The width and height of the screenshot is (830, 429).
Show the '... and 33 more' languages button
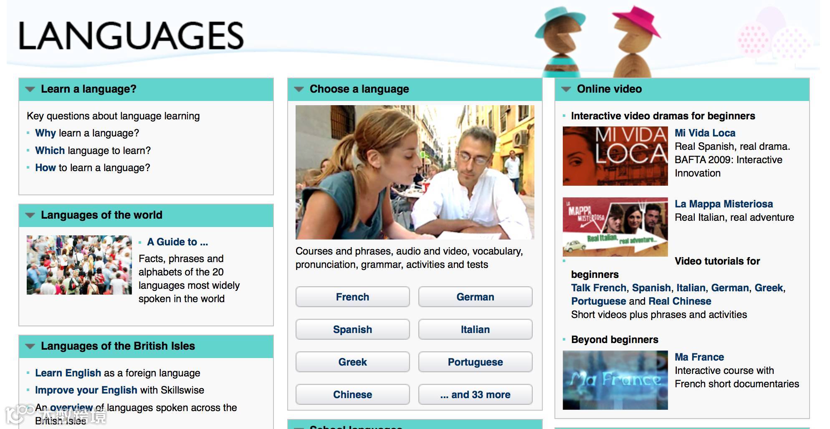[x=476, y=394]
